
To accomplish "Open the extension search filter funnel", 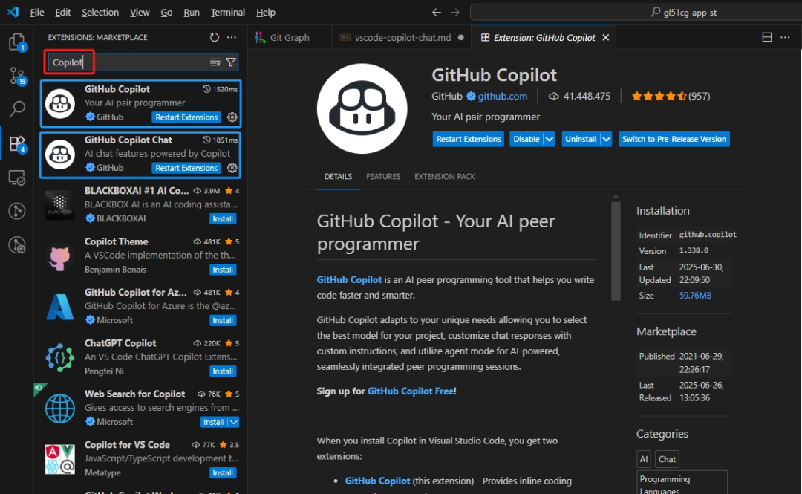I will tap(231, 62).
